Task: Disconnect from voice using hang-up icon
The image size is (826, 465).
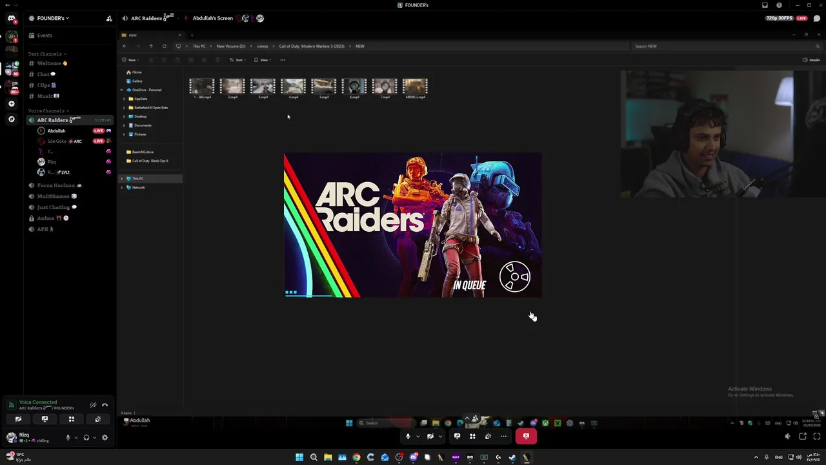Action: 105,405
